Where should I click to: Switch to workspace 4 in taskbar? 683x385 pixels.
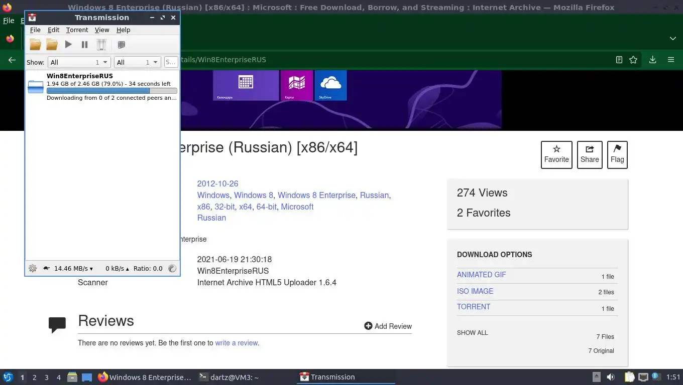click(x=59, y=377)
